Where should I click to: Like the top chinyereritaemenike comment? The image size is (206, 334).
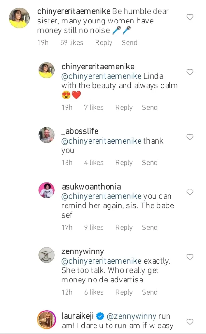(190, 17)
